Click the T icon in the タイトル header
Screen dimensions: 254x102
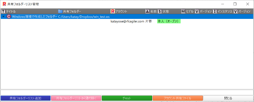[x=3, y=12]
